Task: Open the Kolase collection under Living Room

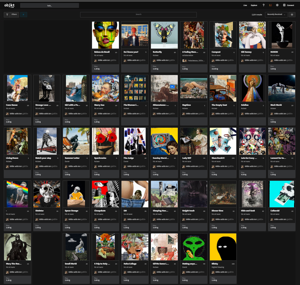Action: (x=9, y=161)
